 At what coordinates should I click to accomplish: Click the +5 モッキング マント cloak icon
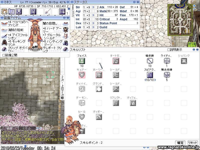(x=4, y=42)
